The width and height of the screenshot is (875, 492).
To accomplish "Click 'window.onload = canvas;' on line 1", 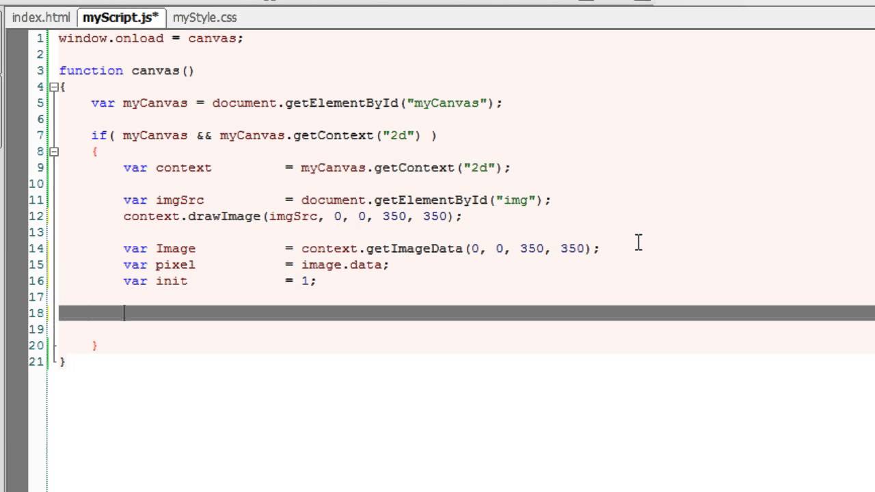I will (x=151, y=38).
